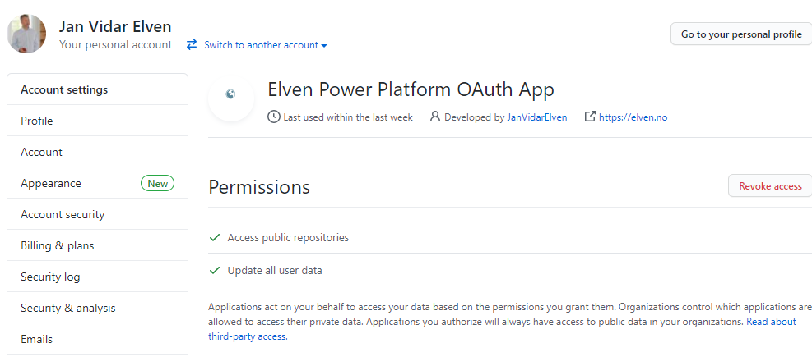This screenshot has width=812, height=357.
Task: Open Security & analysis in sidebar
Action: tap(97, 308)
